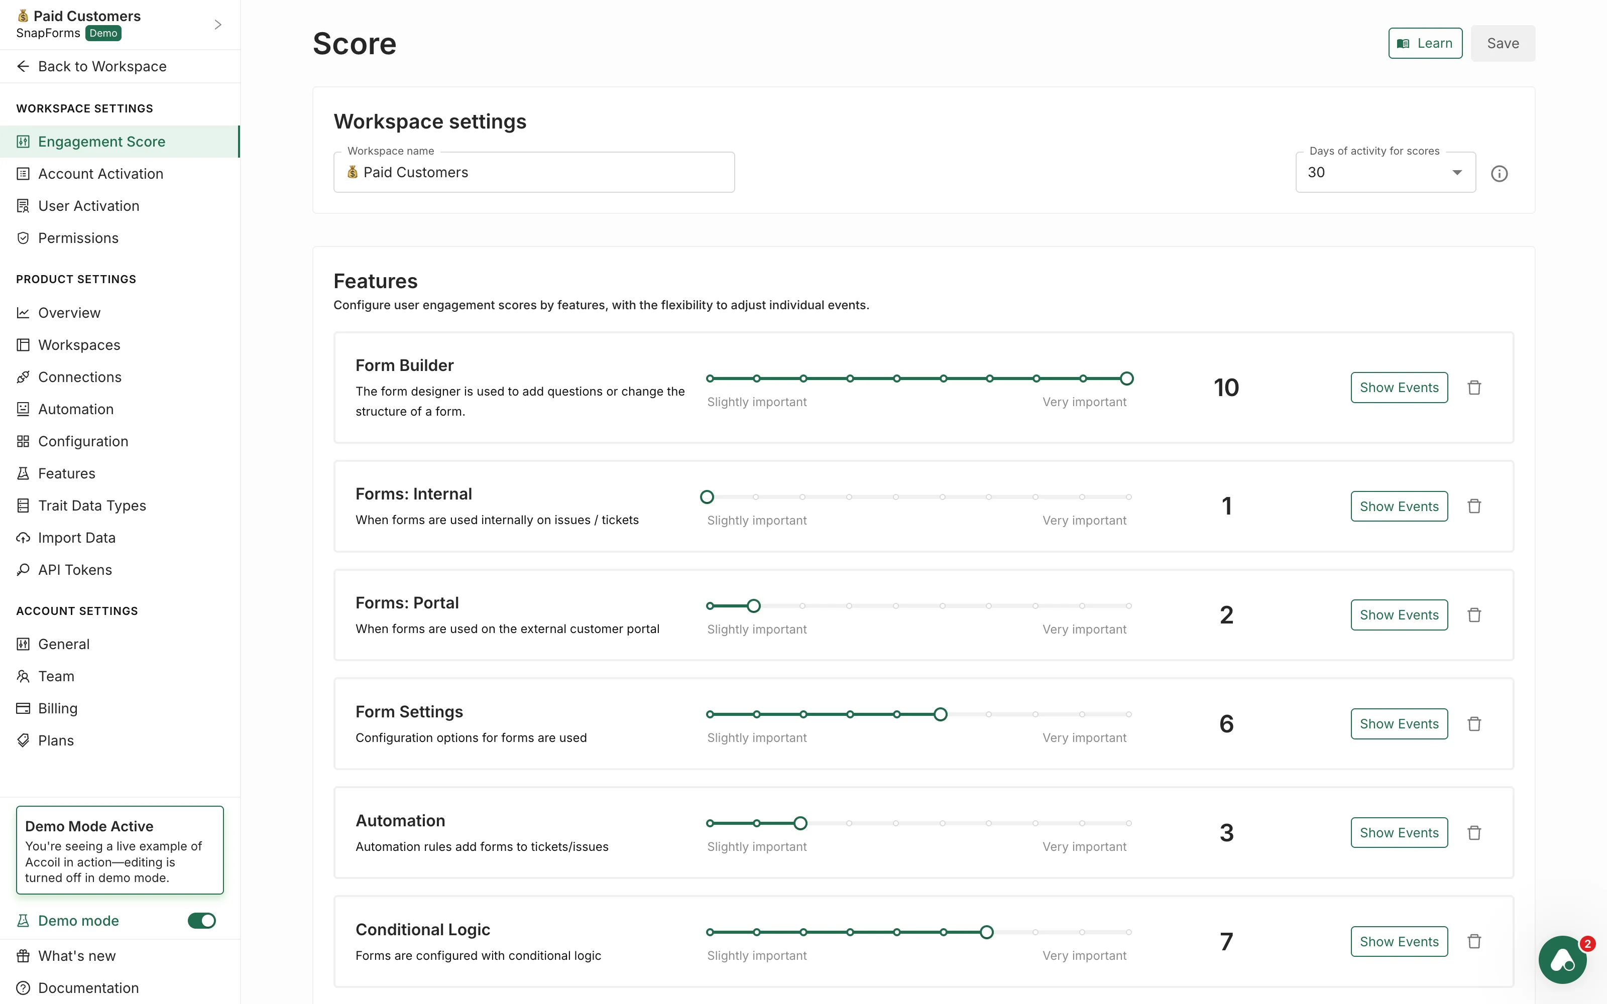Adjust the Automation importance slider
1607x1004 pixels.
800,823
